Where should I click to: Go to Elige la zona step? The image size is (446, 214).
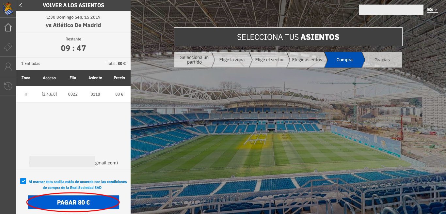232,60
